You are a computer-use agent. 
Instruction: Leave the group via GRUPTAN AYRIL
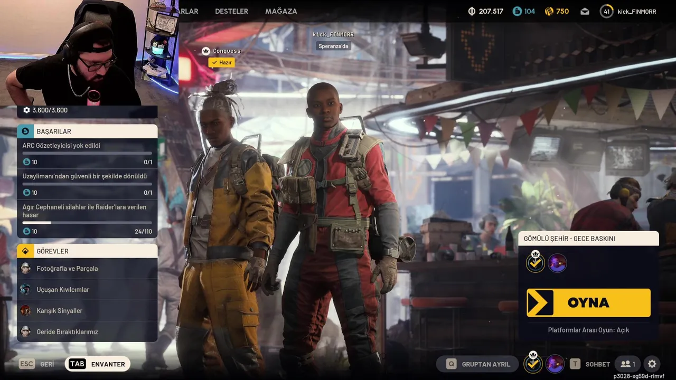tap(478, 364)
